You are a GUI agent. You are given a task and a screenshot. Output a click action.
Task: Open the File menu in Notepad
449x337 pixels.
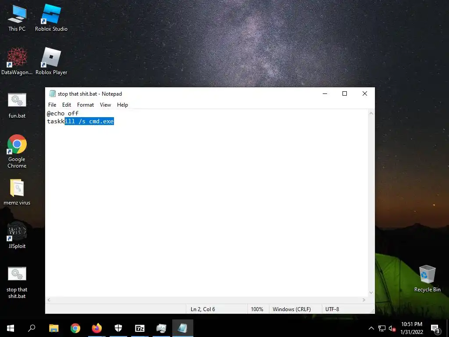52,105
